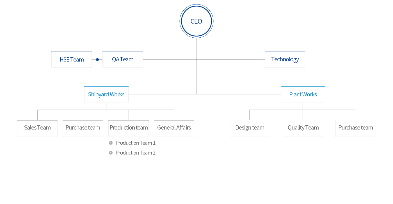This screenshot has height=204, width=393.
Task: Open the QA Team box
Action: pyautogui.click(x=123, y=59)
